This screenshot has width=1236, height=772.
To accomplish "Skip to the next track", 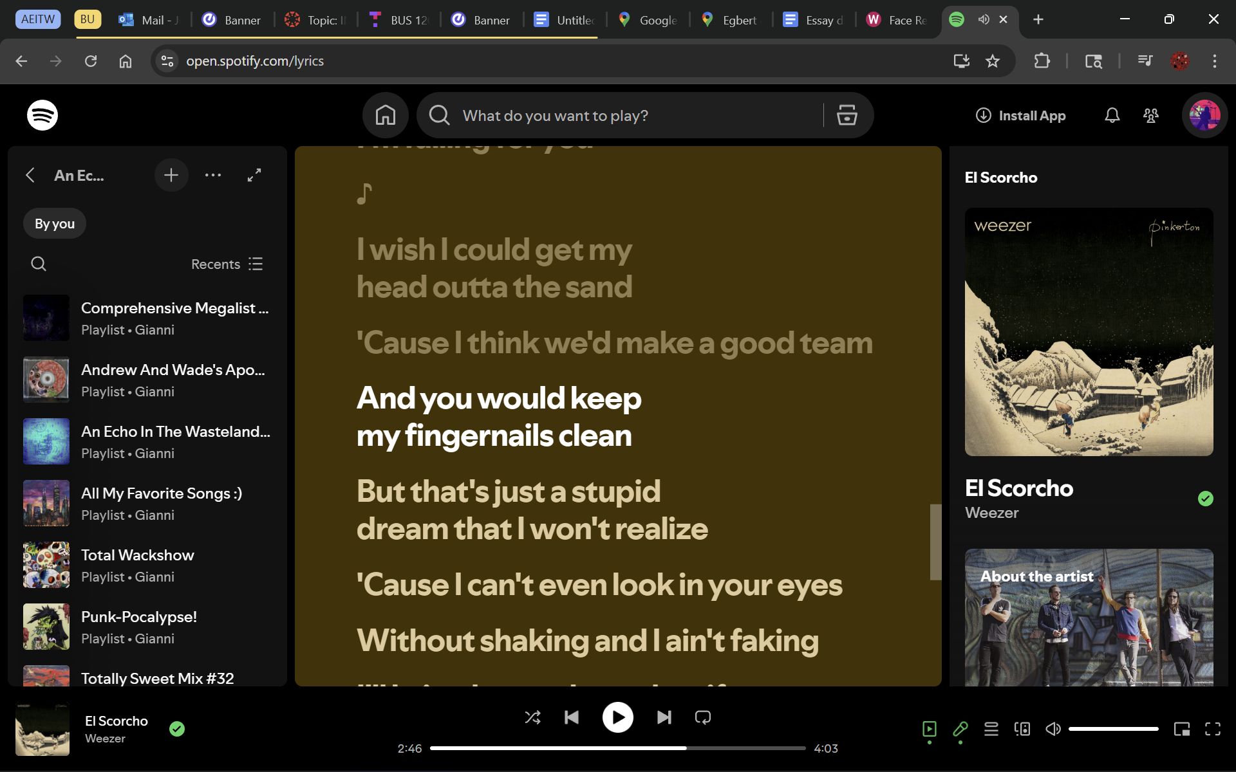I will click(664, 717).
